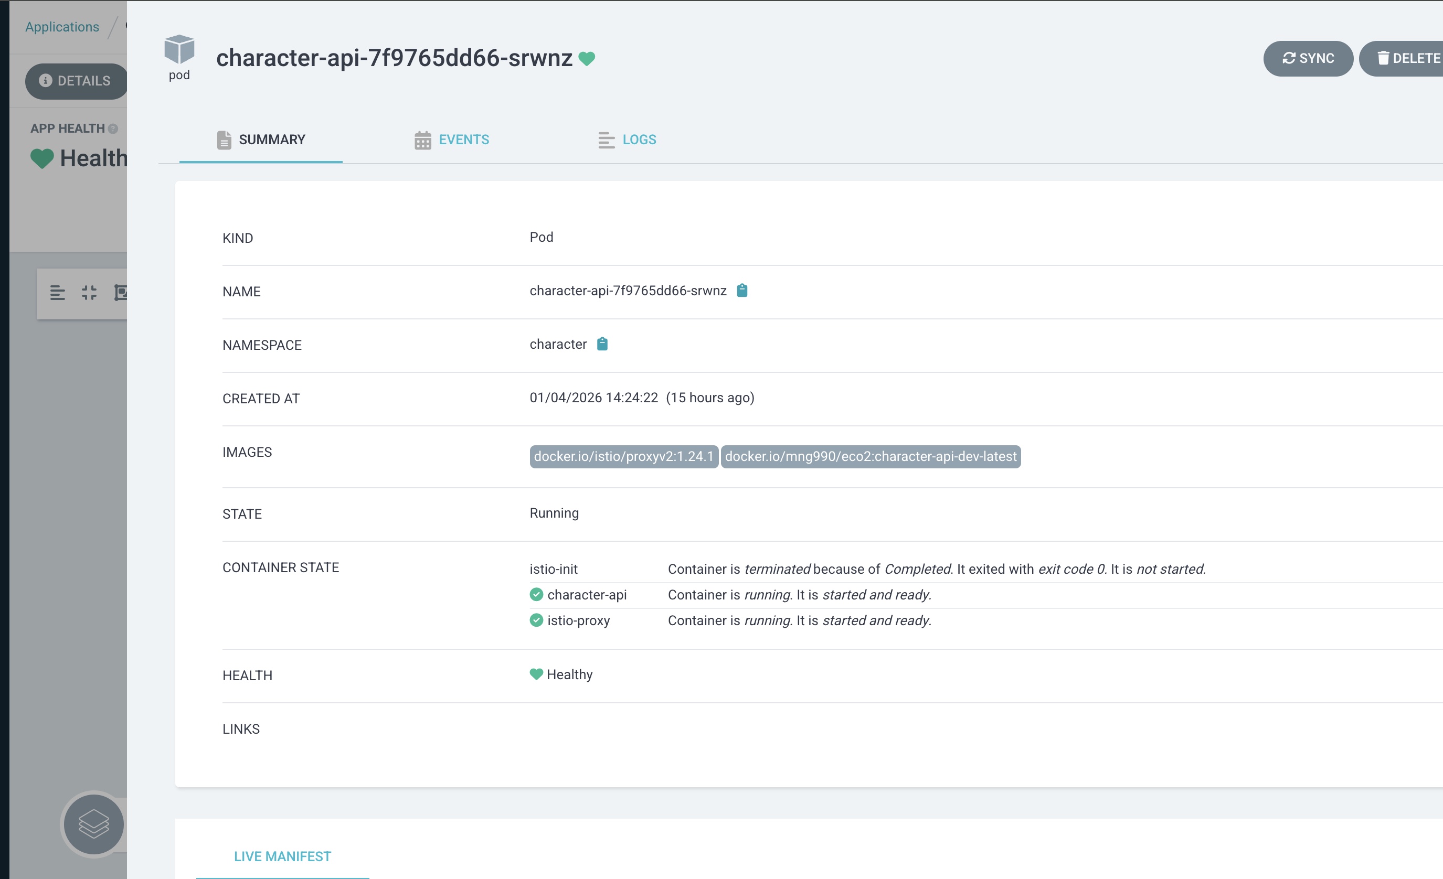Click compact tree view icon in left toolbar

57,293
